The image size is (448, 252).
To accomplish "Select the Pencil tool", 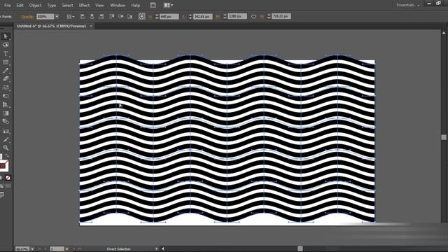I will tap(6, 71).
